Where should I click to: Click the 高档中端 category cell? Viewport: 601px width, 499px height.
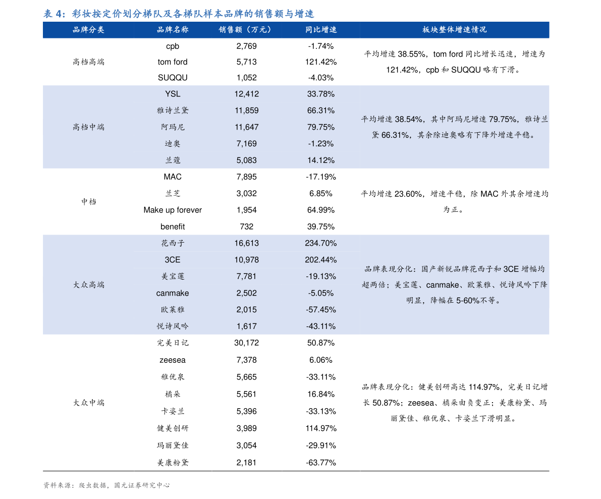pos(88,127)
